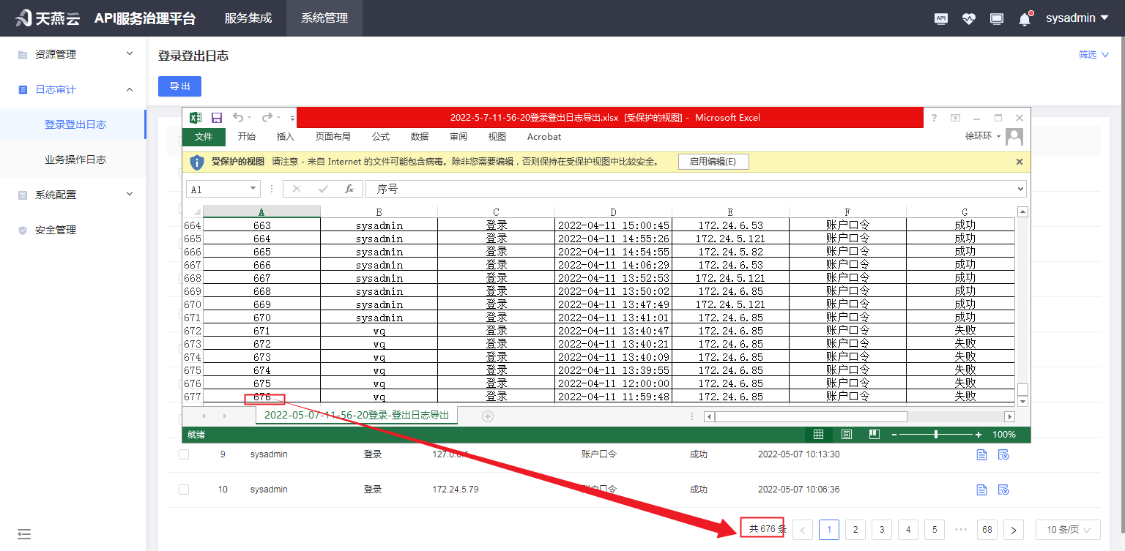Open the 服务集成 menu in top navigation
This screenshot has height=551, width=1125.
point(247,18)
